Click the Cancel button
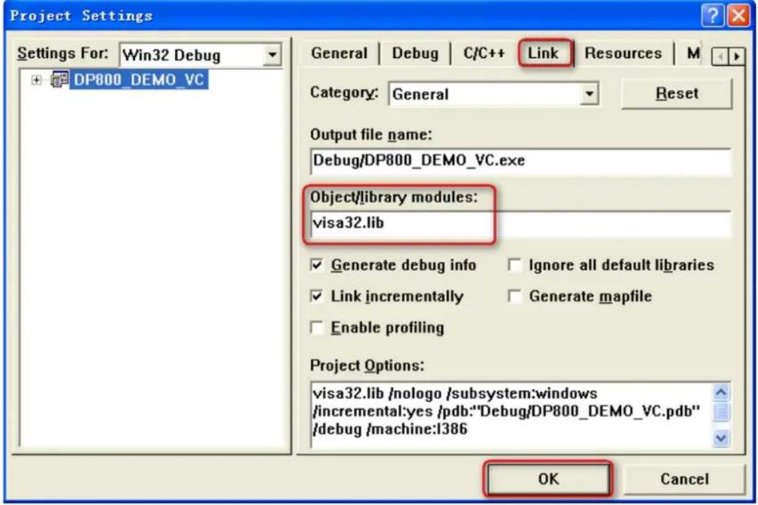Screen dimensions: 758x505 [684, 479]
